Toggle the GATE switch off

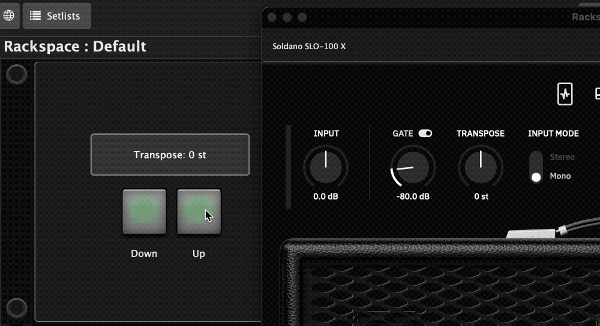pyautogui.click(x=425, y=134)
